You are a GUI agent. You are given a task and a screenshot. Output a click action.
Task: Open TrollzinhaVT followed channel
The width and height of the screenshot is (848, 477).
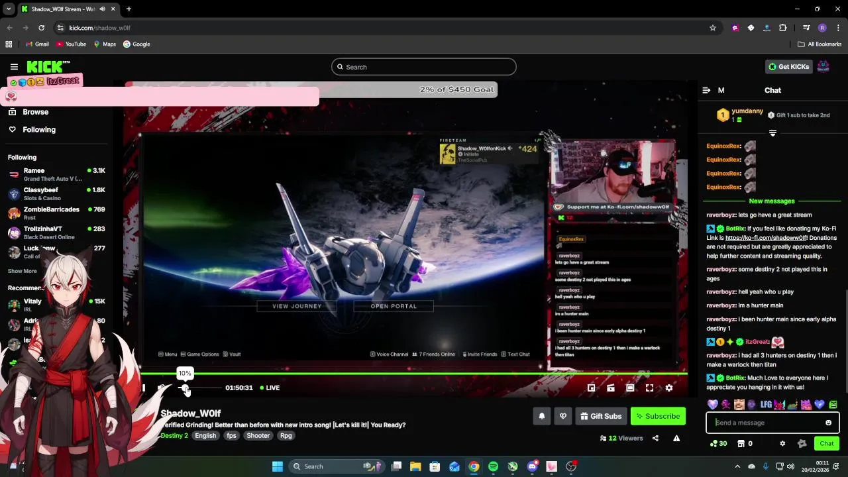[x=56, y=233]
